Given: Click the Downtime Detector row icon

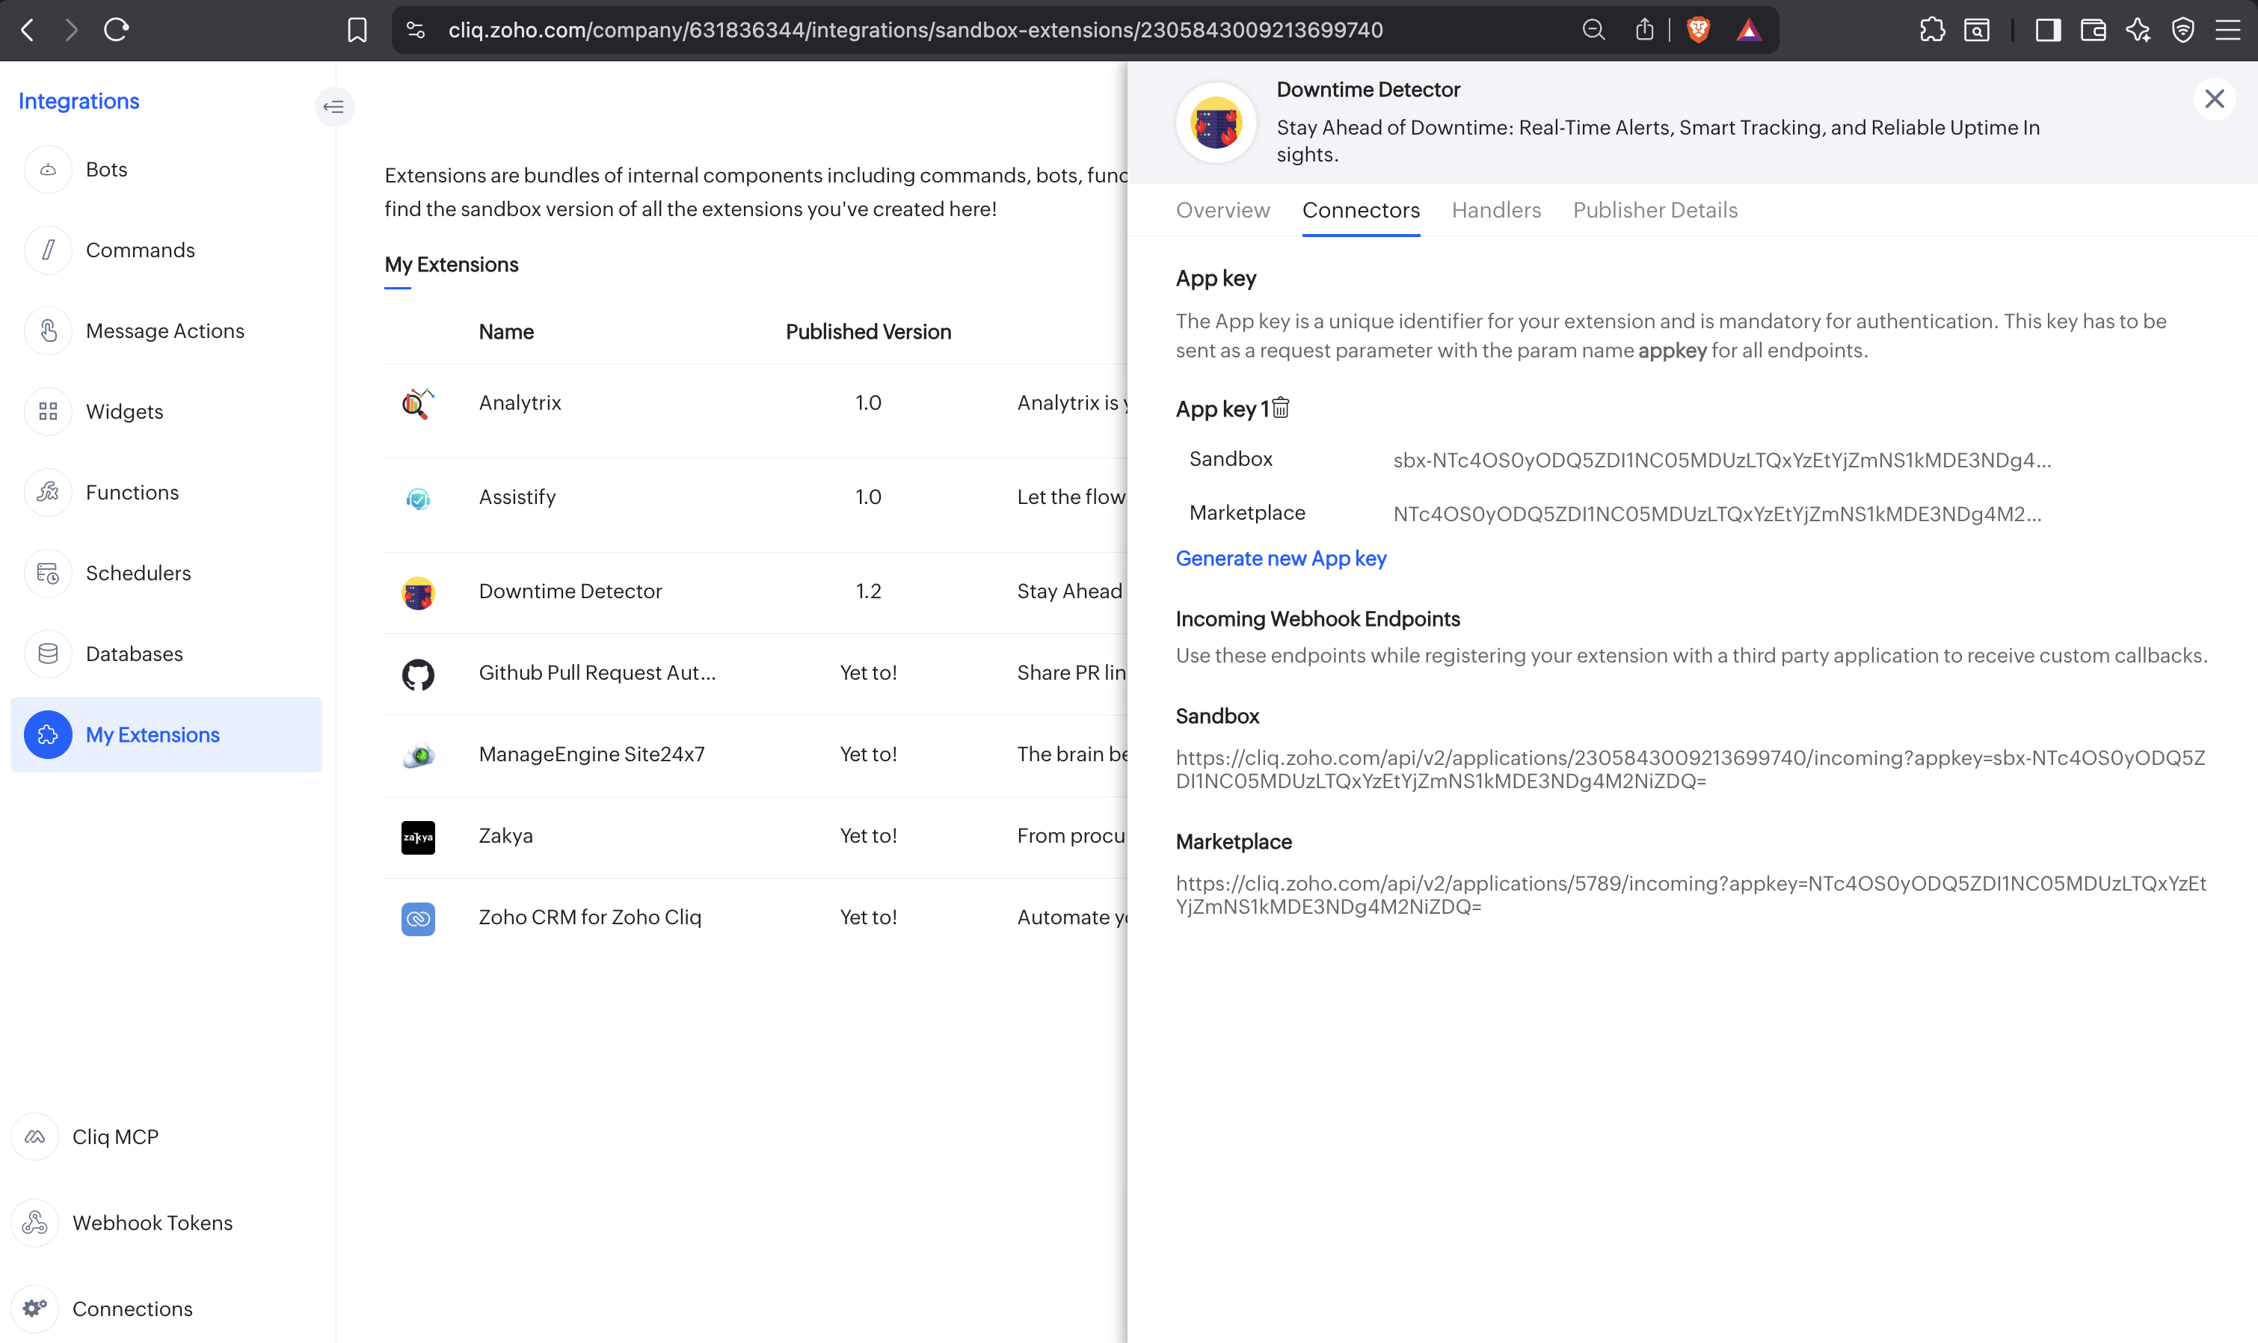Looking at the screenshot, I should point(418,593).
